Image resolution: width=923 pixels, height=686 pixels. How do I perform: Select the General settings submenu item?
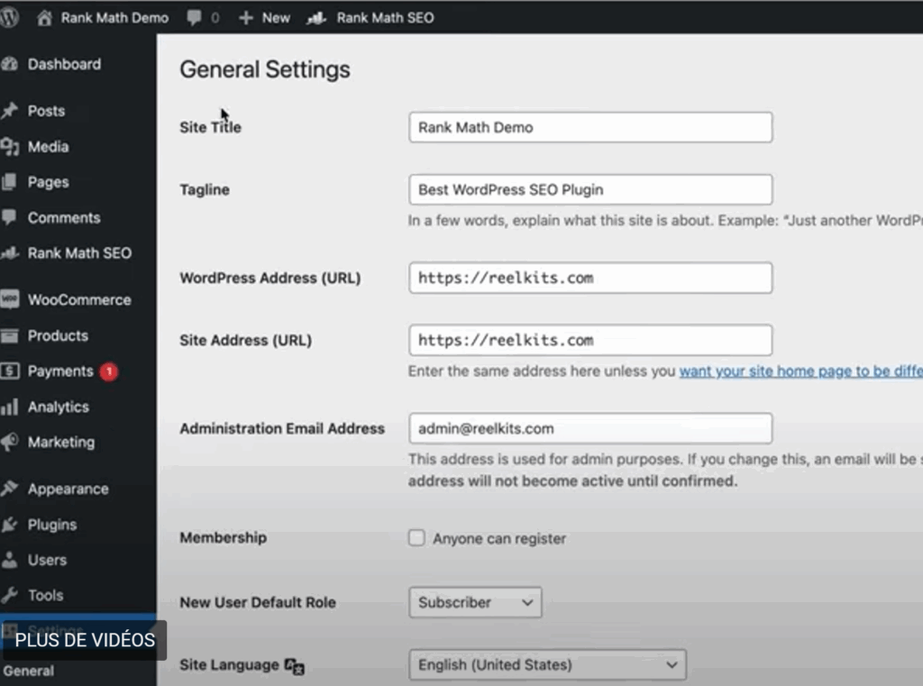tap(28, 671)
